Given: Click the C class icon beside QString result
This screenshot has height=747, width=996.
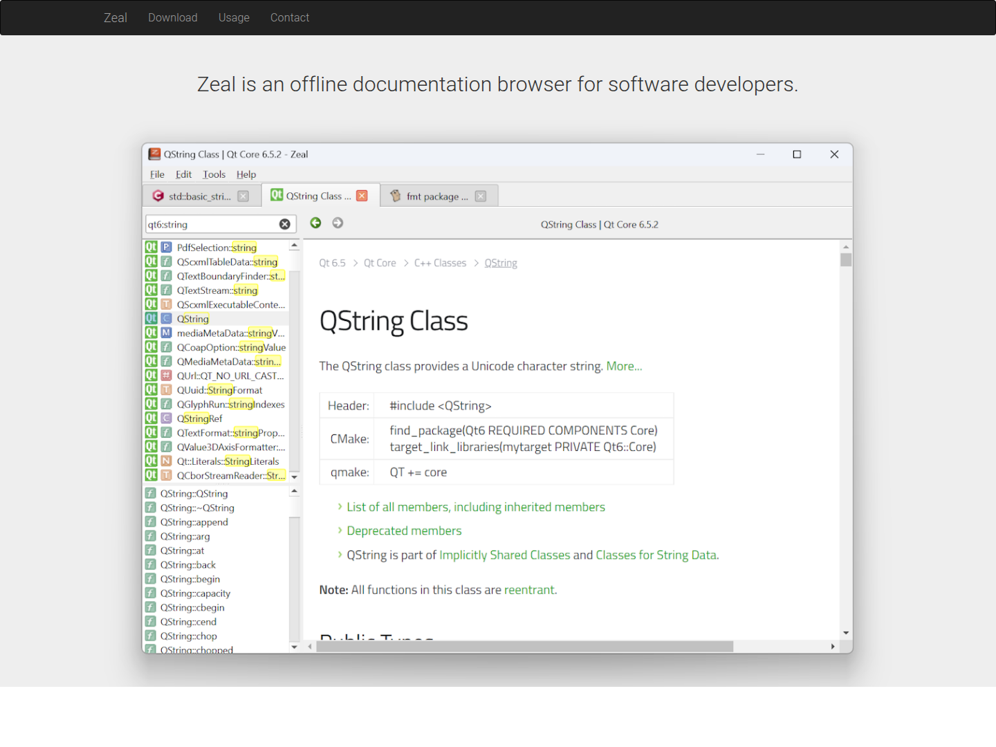Looking at the screenshot, I should 166,318.
